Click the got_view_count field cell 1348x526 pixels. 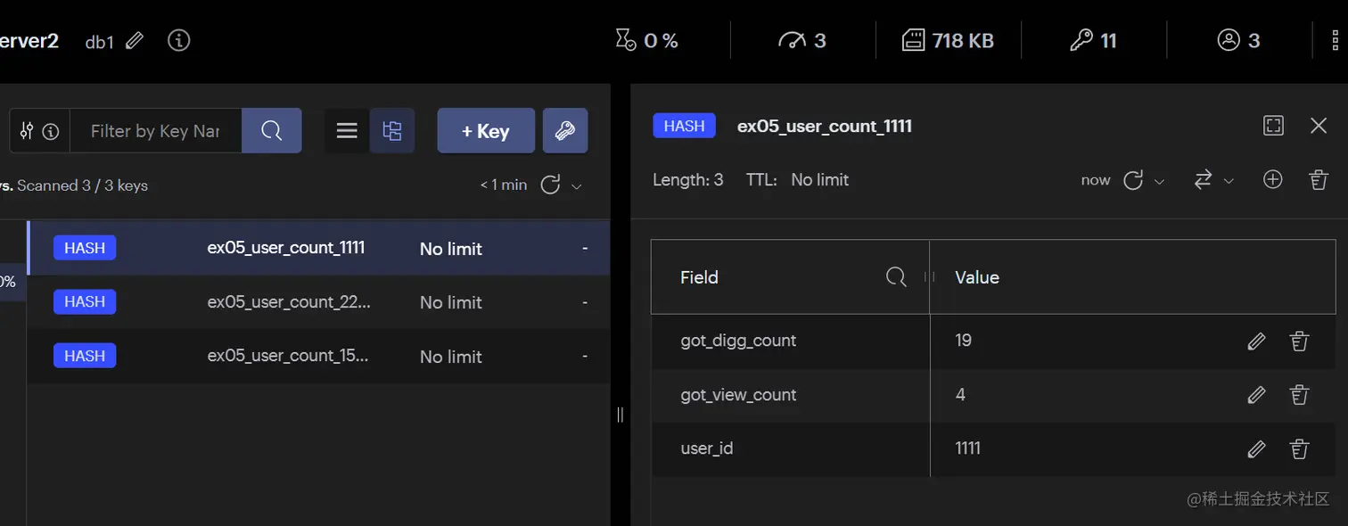[790, 395]
